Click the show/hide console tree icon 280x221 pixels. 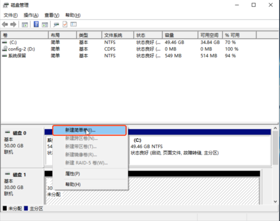[x=25, y=25]
